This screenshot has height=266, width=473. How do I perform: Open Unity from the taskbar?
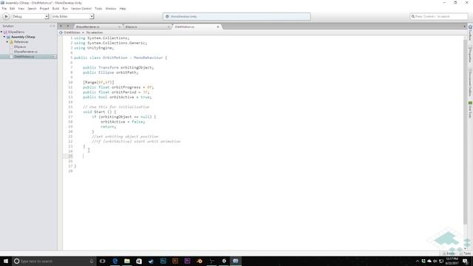(x=224, y=261)
